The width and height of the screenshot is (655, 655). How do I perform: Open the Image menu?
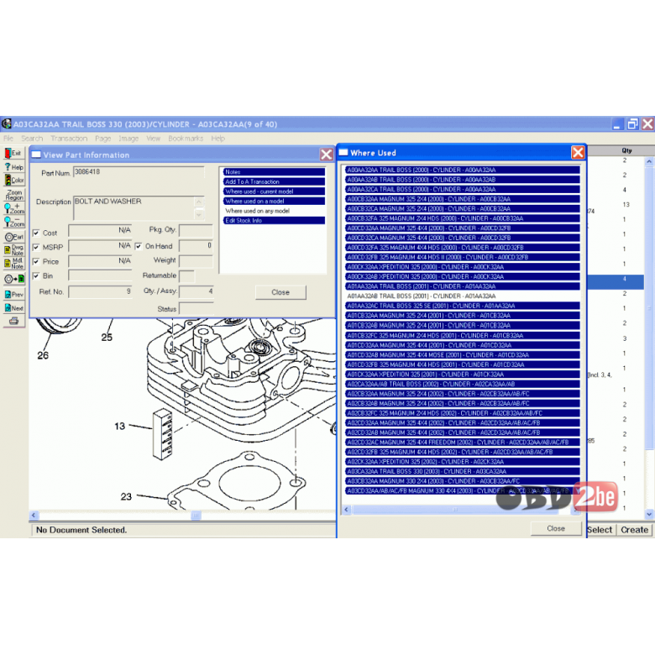128,139
